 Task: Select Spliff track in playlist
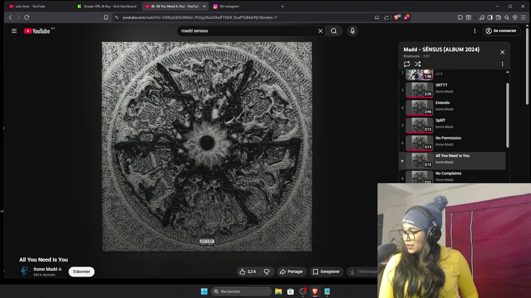click(x=452, y=125)
